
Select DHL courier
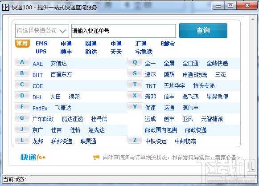pos(37,97)
